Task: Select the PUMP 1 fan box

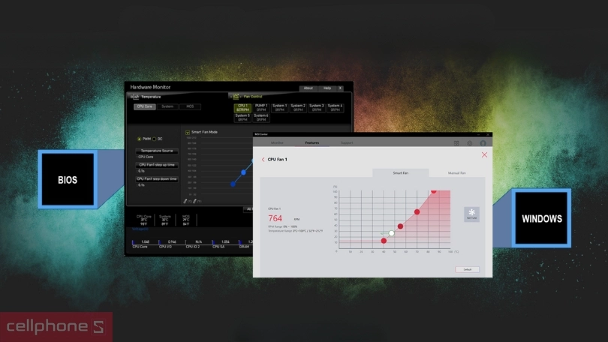Action: [x=261, y=108]
